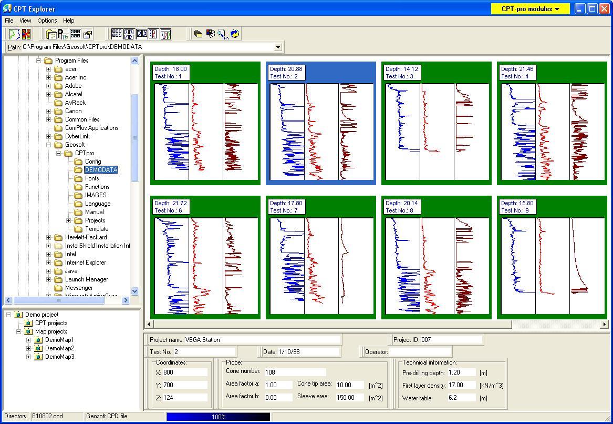Screen dimensions: 613x424
Task: Click the Sleeve area field 150.00
Action: point(350,397)
